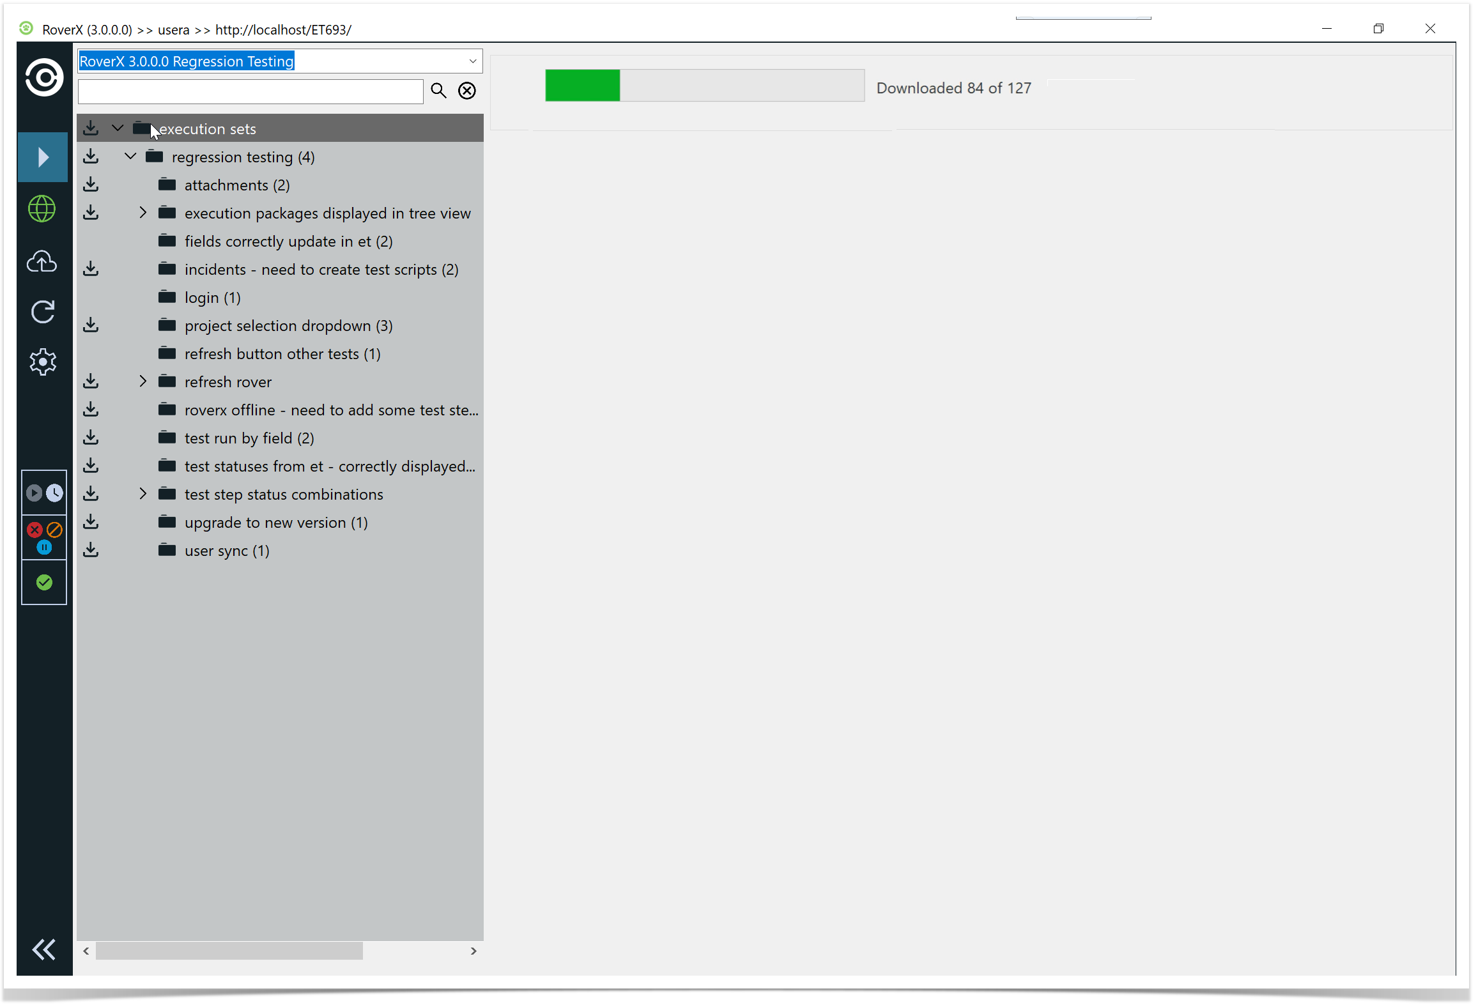Open the settings gear in sidebar
Viewport: 1478px width, 1007px height.
42,362
